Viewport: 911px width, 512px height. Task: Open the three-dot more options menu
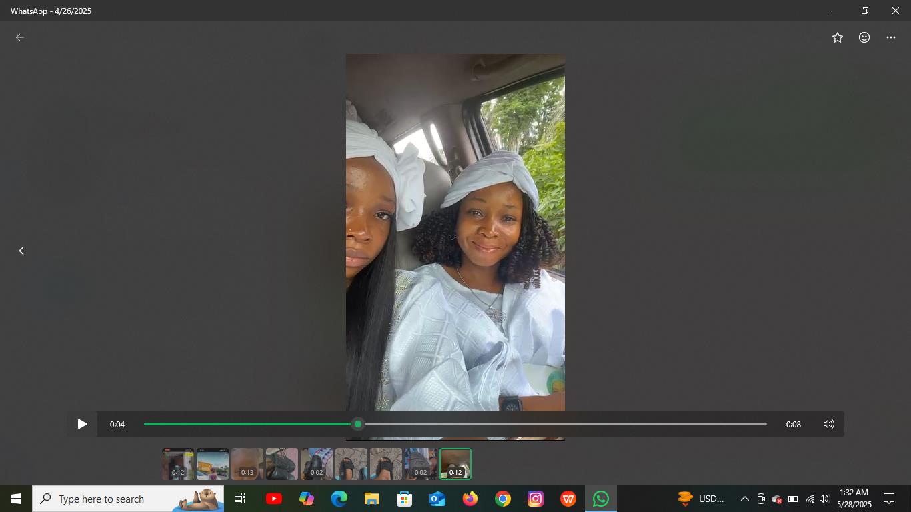point(891,37)
